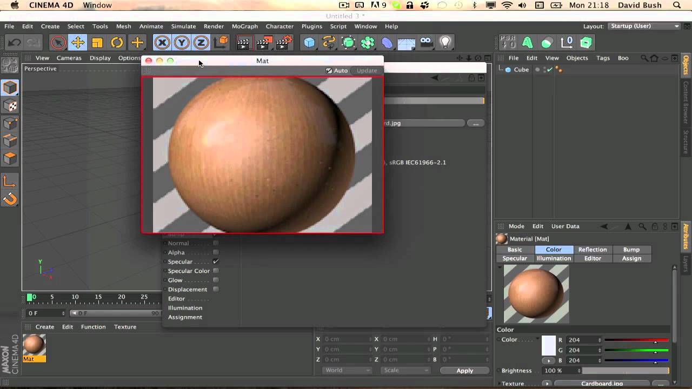Click the Apply button
Viewport: 692px width, 389px height.
(x=464, y=371)
